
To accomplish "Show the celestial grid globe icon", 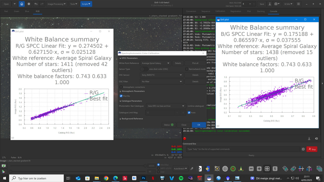I will click(225, 169).
